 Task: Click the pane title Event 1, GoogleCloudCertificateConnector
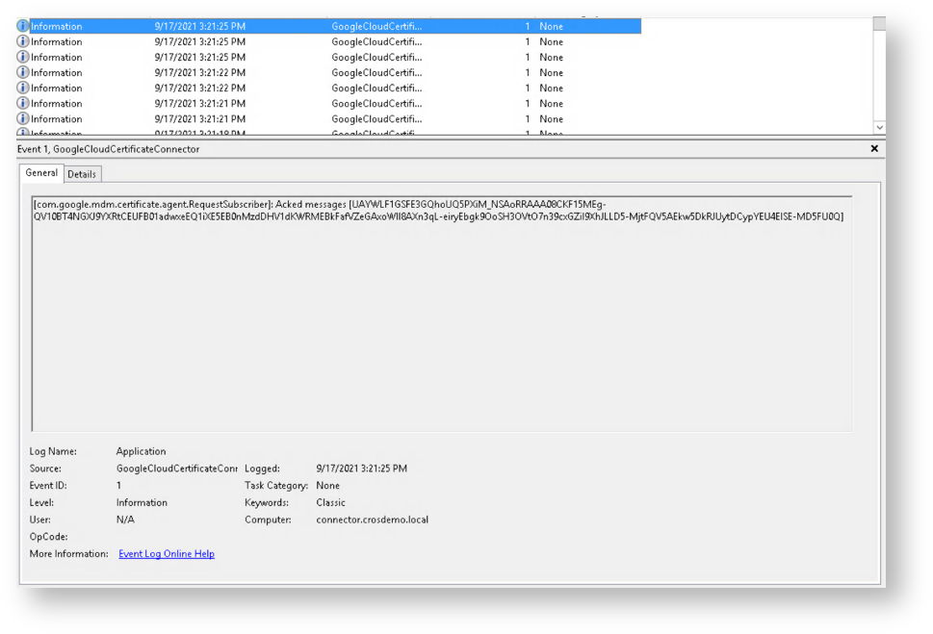[x=109, y=149]
